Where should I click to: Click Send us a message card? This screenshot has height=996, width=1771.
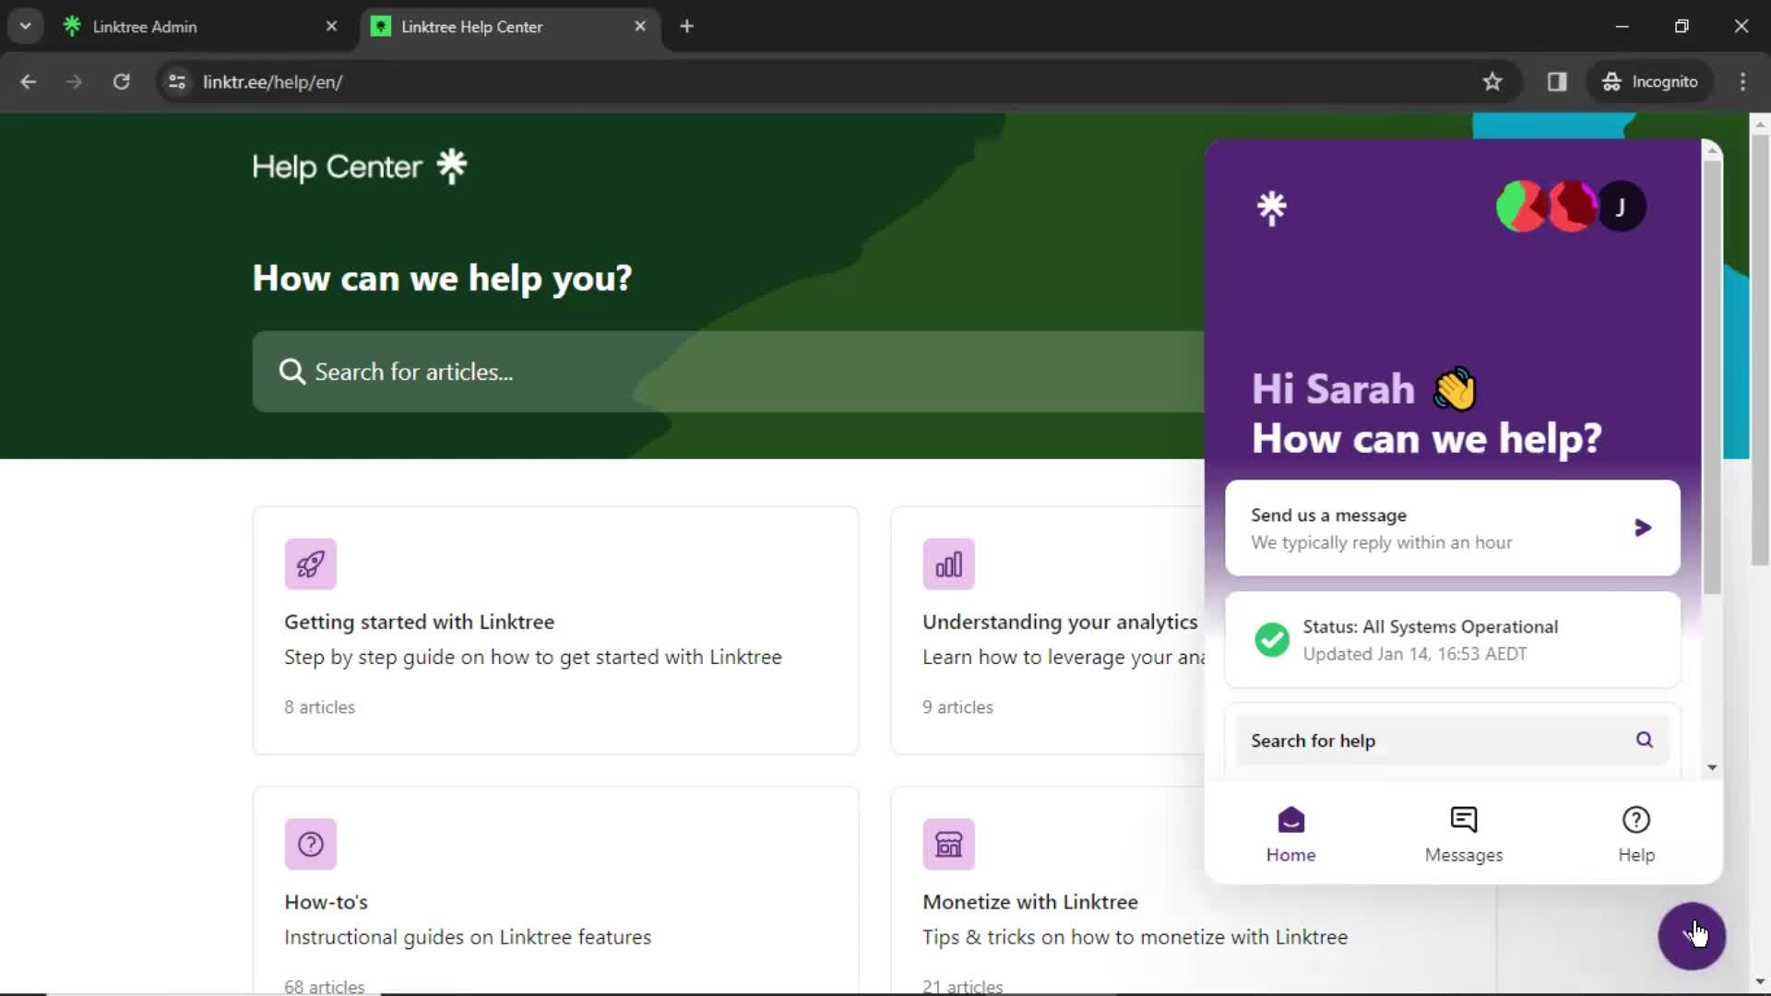1453,528
